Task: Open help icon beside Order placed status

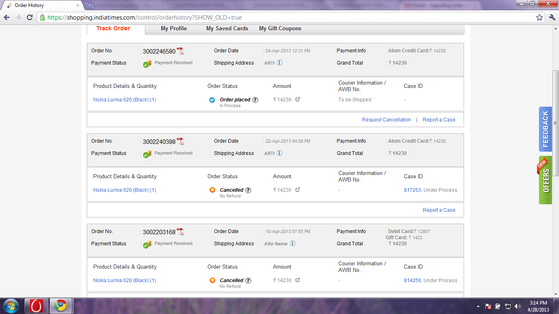Action: pyautogui.click(x=255, y=100)
